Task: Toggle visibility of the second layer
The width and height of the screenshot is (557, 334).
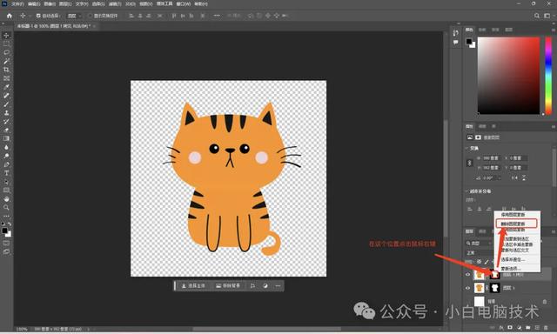Action: pos(468,288)
